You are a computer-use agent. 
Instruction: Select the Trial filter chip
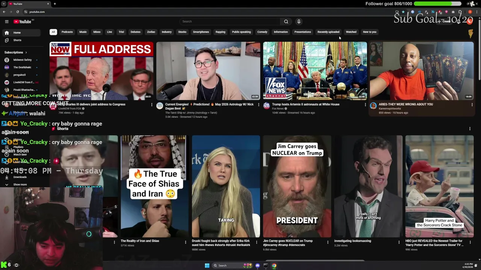click(x=121, y=32)
